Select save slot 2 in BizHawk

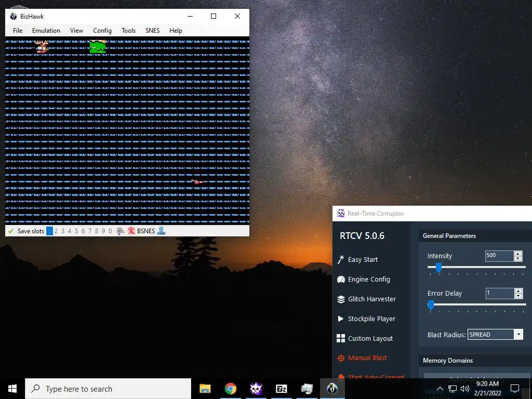[56, 231]
